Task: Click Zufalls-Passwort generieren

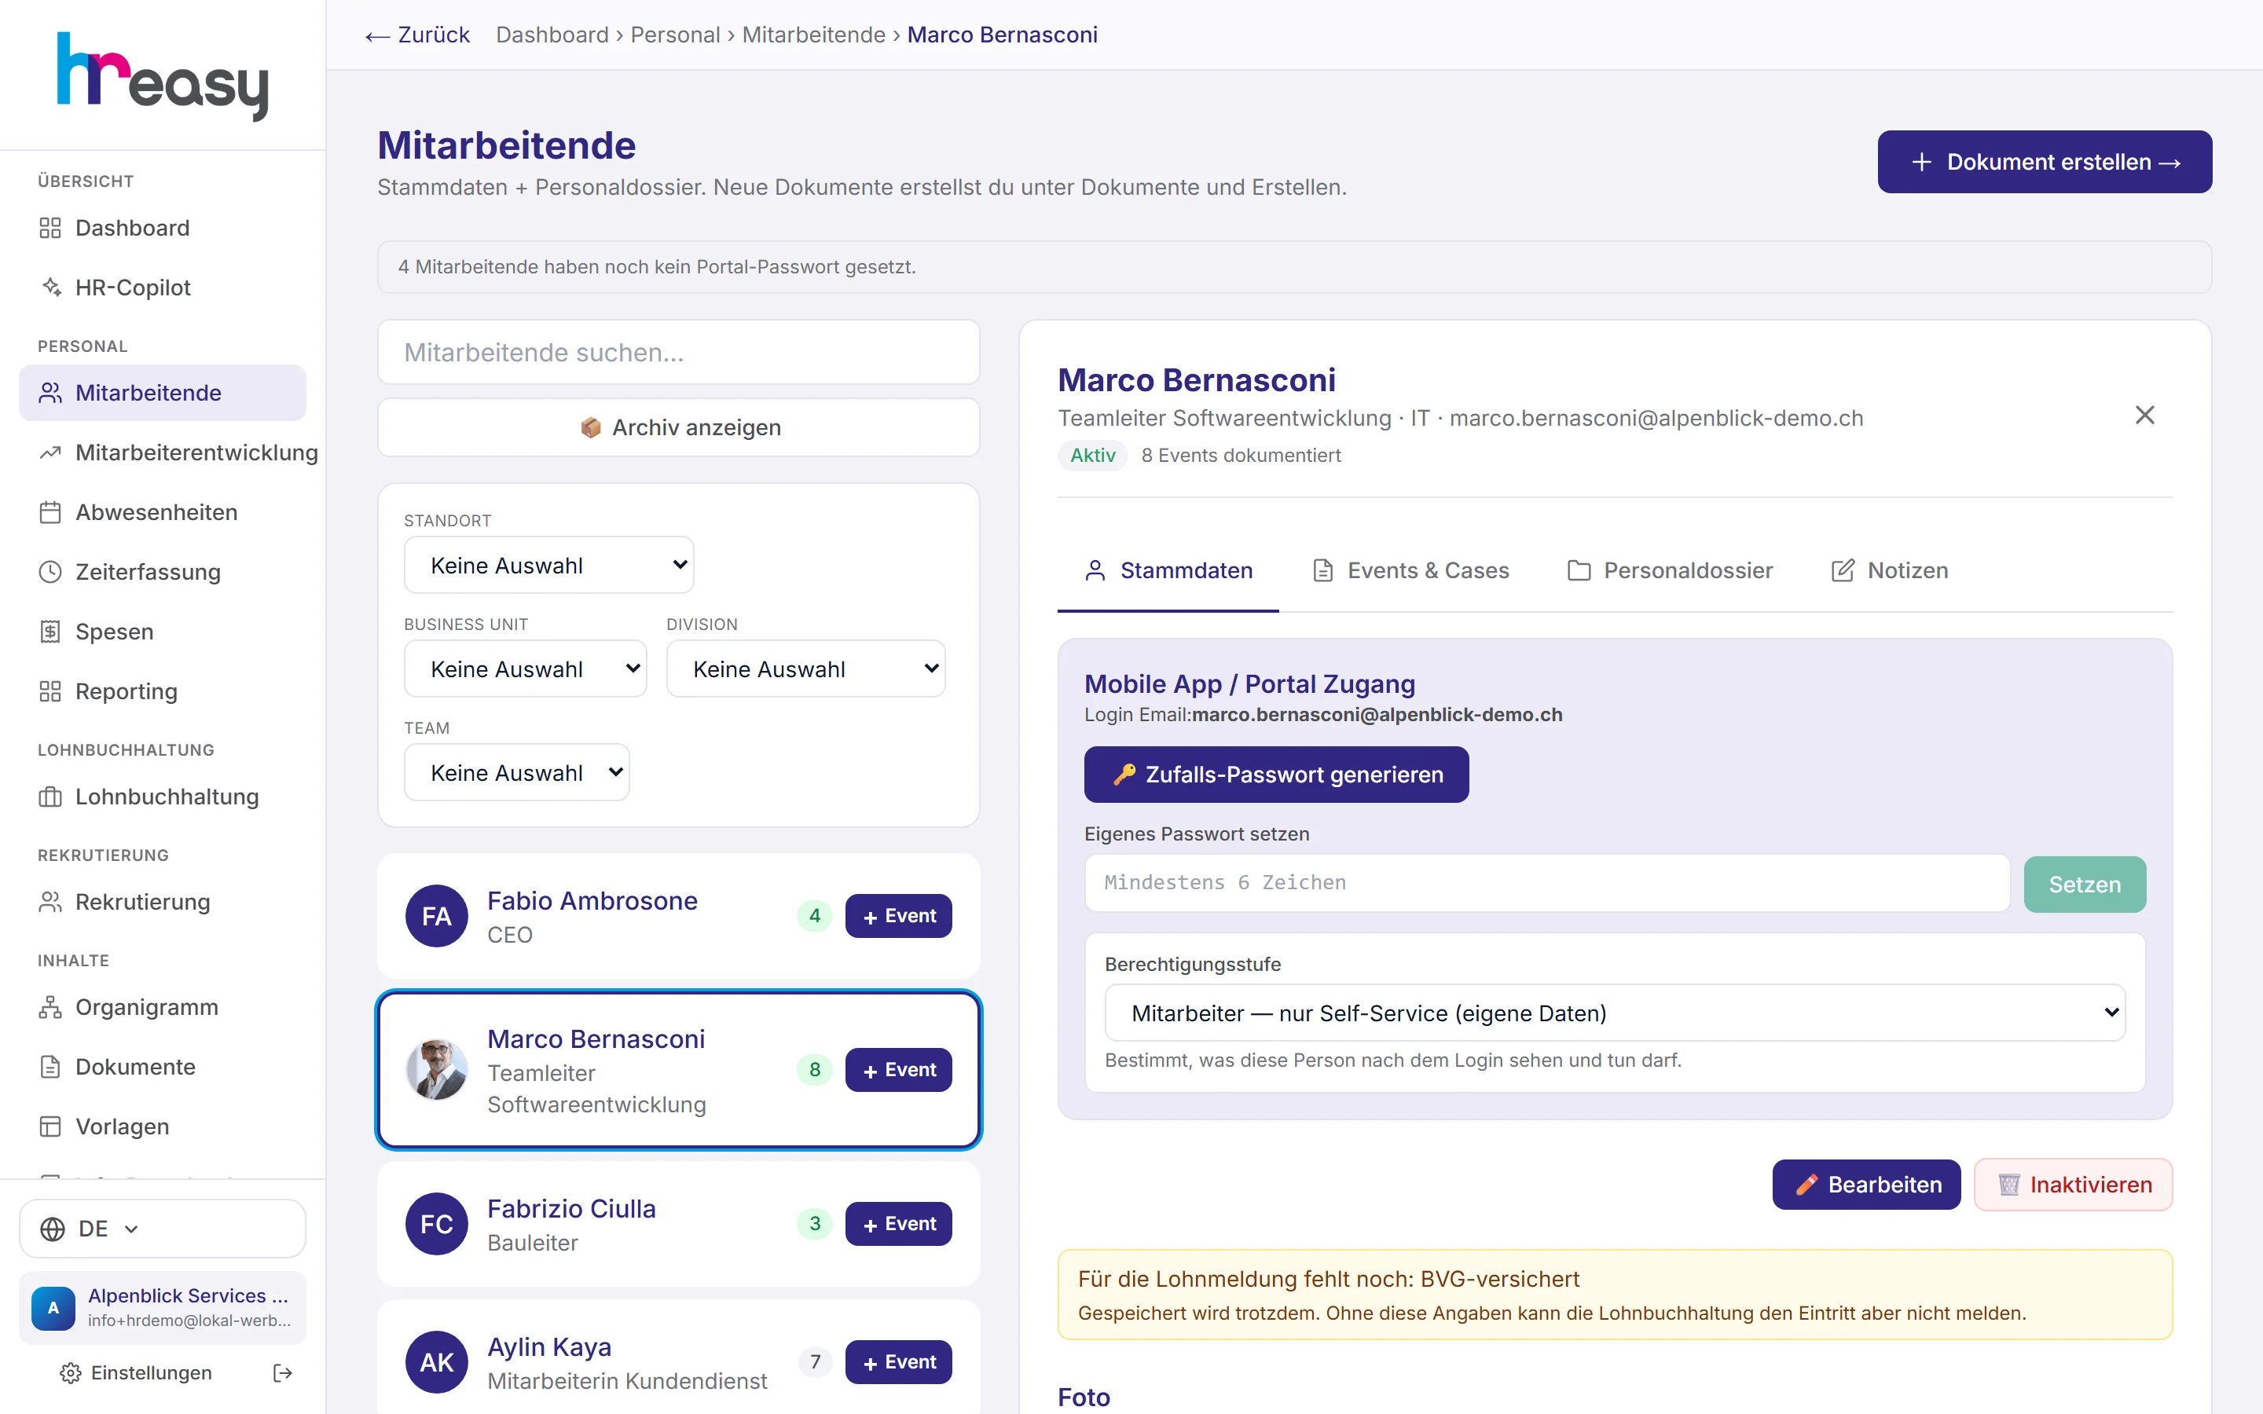Action: [1276, 775]
